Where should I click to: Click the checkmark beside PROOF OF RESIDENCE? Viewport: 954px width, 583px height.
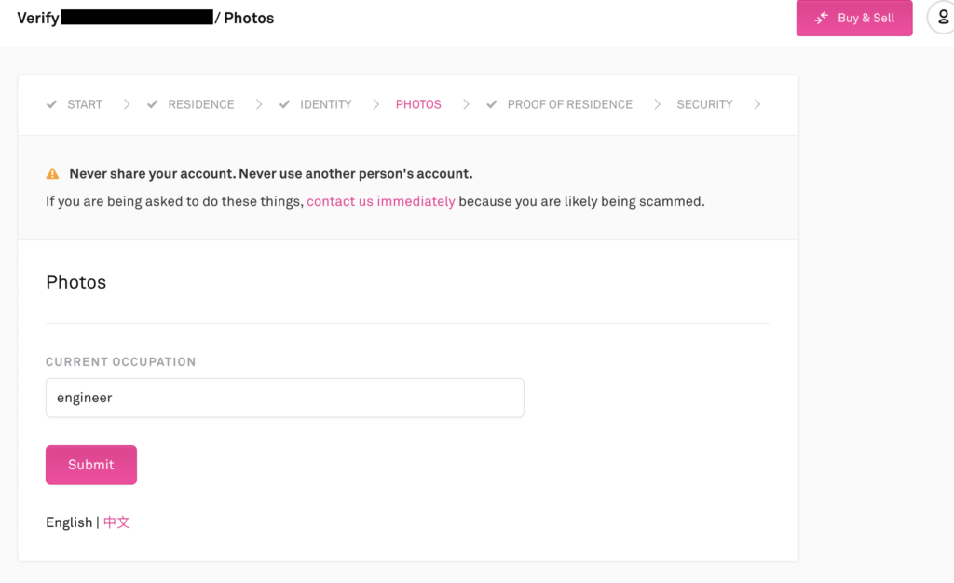click(492, 104)
